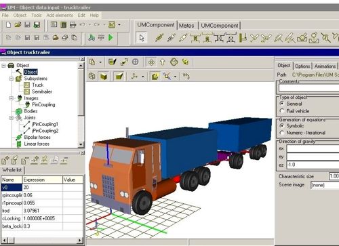The image size is (339, 246).
Task: Open the coordinate axes dropdown arrow
Action: [143, 77]
